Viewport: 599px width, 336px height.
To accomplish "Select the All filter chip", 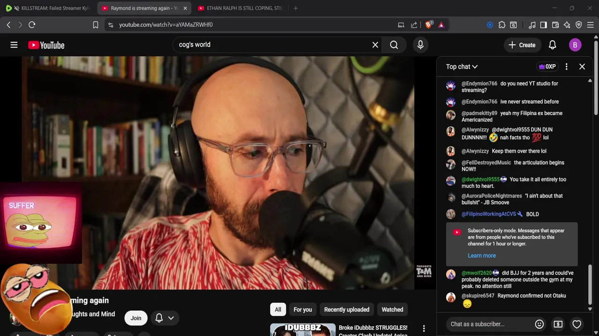I will 278,309.
